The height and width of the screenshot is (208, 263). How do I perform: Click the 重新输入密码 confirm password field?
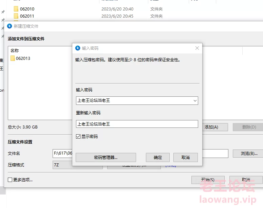point(137,124)
